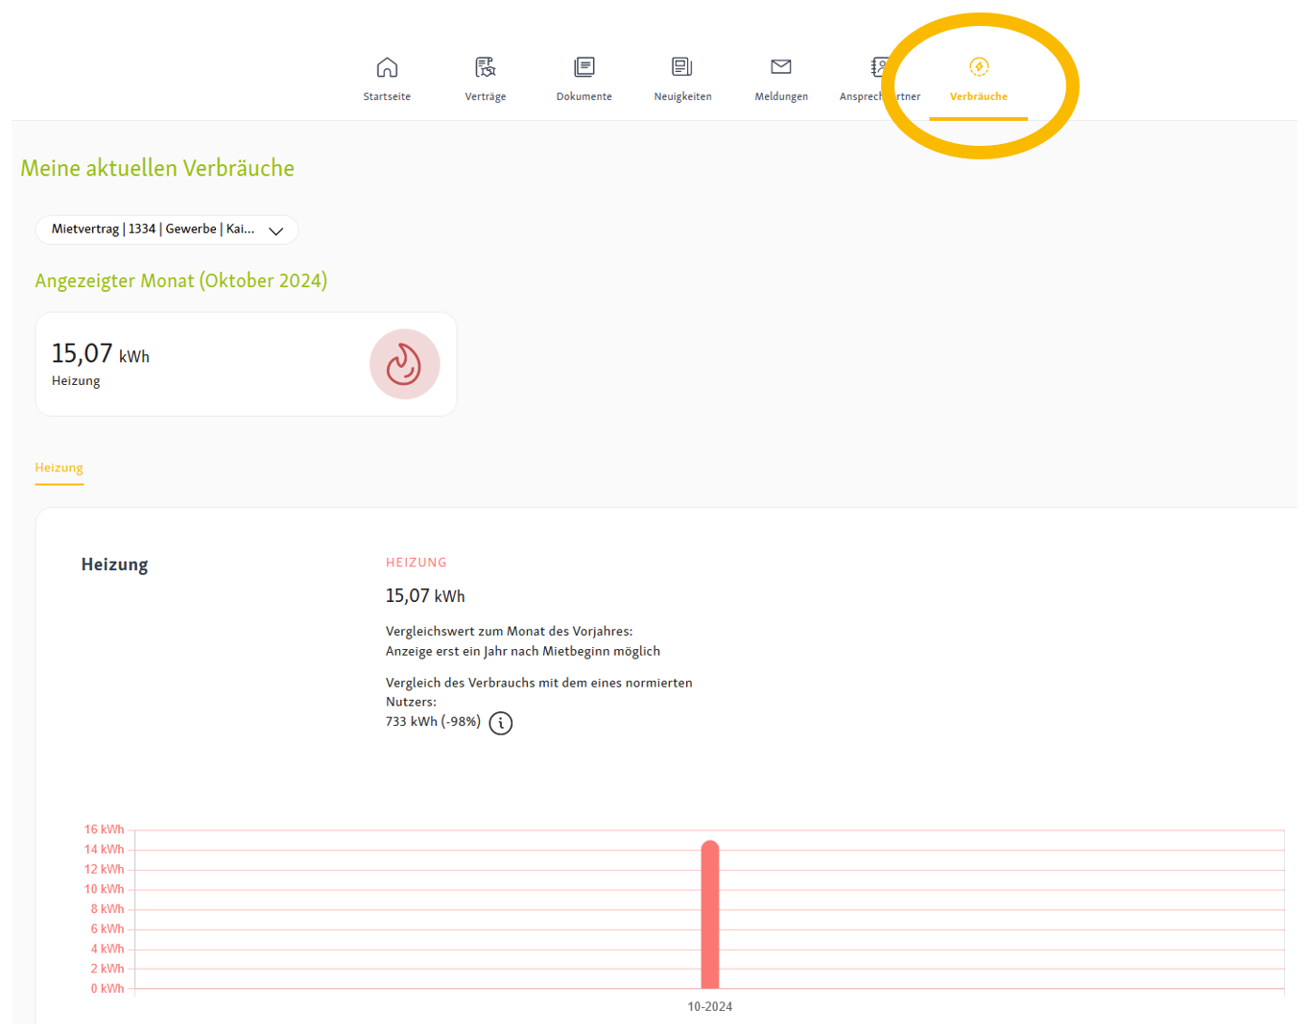Click the red HEIZUNG caption label

[x=416, y=563]
